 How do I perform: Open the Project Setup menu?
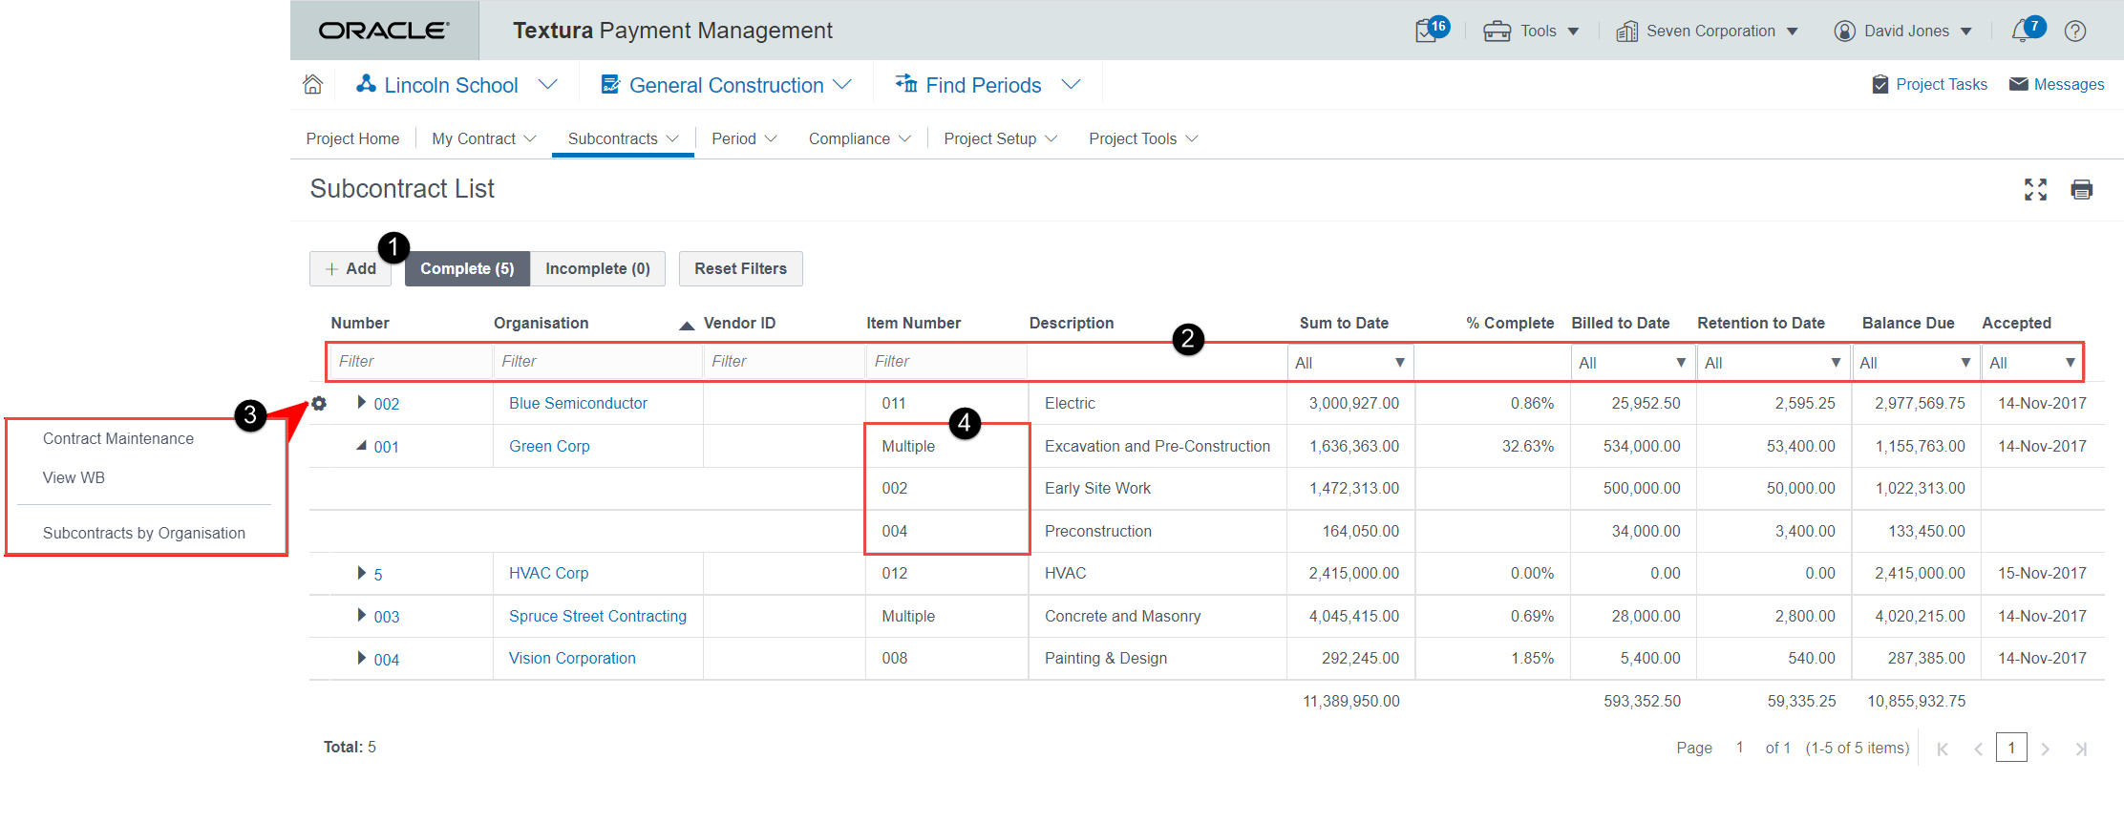tap(1000, 138)
